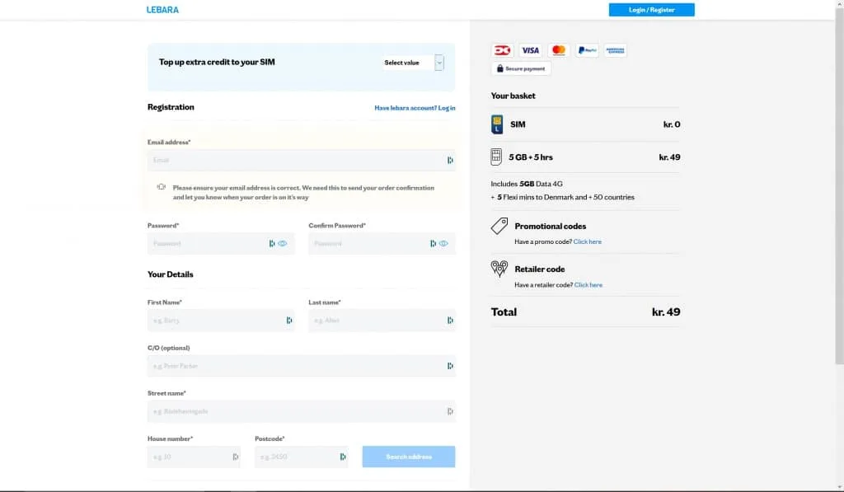The image size is (844, 492).
Task: Toggle Password field visibility eye icon
Action: click(x=282, y=244)
